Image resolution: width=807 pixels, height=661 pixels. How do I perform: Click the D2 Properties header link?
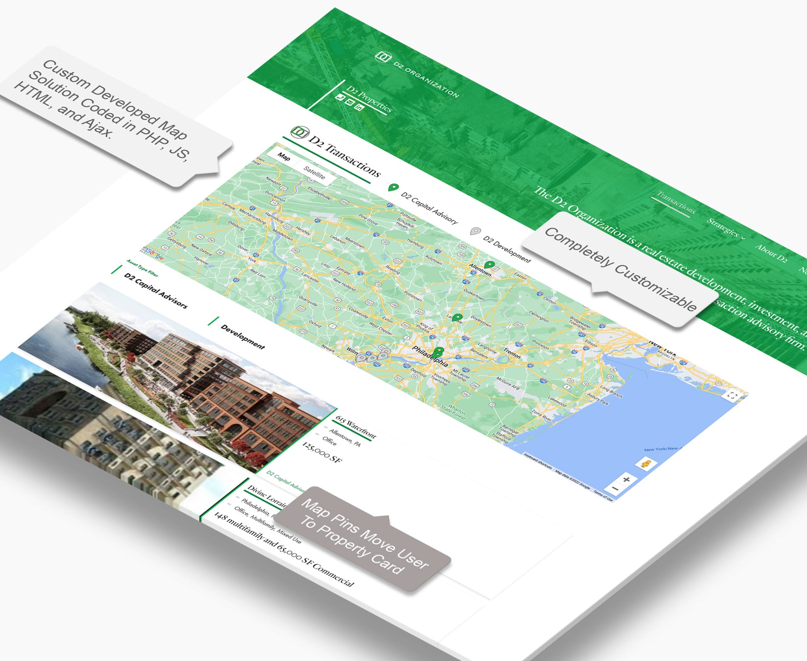pyautogui.click(x=369, y=99)
